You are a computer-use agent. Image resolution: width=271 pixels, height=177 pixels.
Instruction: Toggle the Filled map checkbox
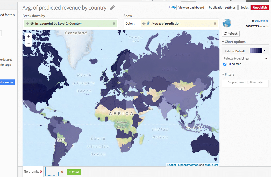(x=225, y=64)
